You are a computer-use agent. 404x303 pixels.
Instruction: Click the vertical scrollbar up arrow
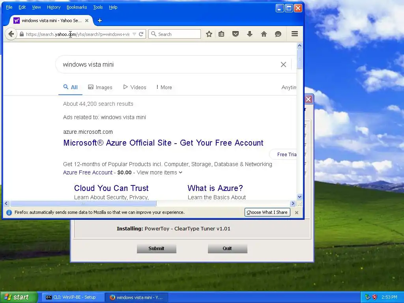click(299, 46)
